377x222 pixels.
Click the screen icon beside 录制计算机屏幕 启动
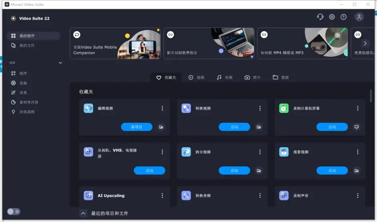[357, 127]
